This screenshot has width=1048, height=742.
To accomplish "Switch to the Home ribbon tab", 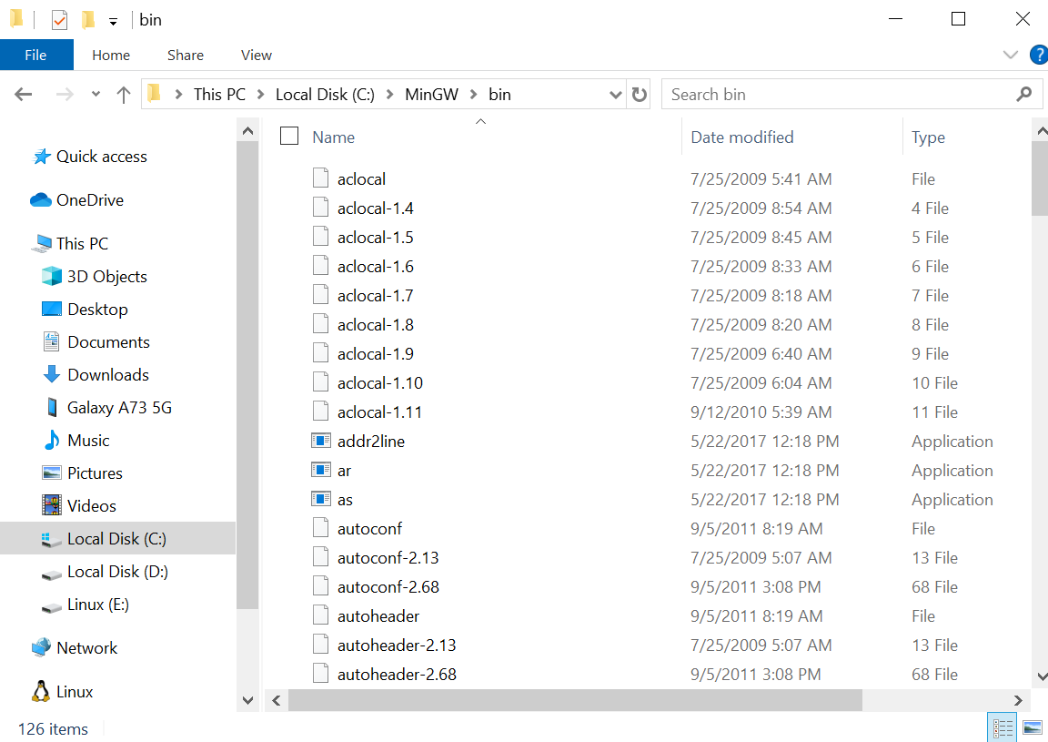I will tap(111, 55).
